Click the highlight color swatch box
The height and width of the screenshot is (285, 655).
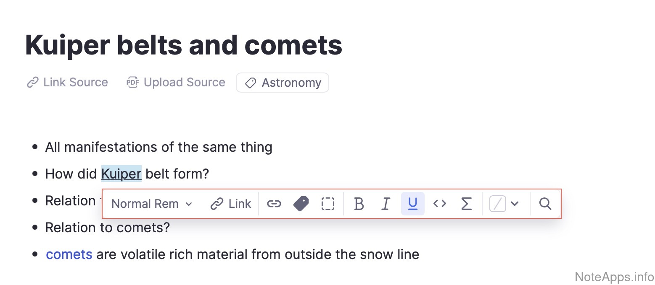(498, 204)
